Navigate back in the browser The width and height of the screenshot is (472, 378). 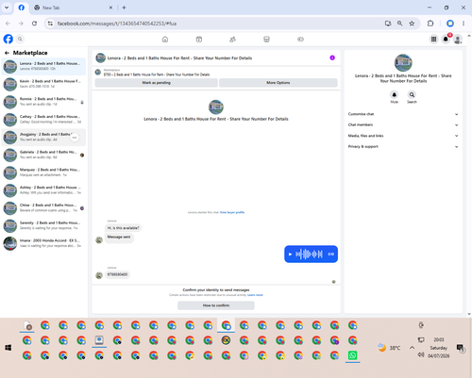(x=8, y=24)
